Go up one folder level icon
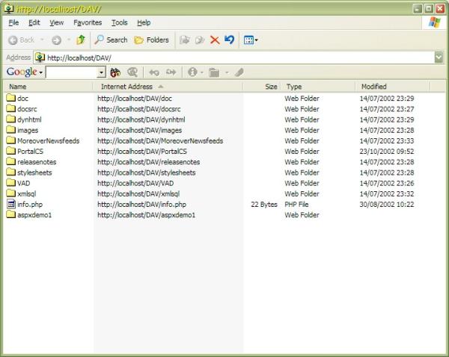The height and width of the screenshot is (357, 449). (x=81, y=40)
